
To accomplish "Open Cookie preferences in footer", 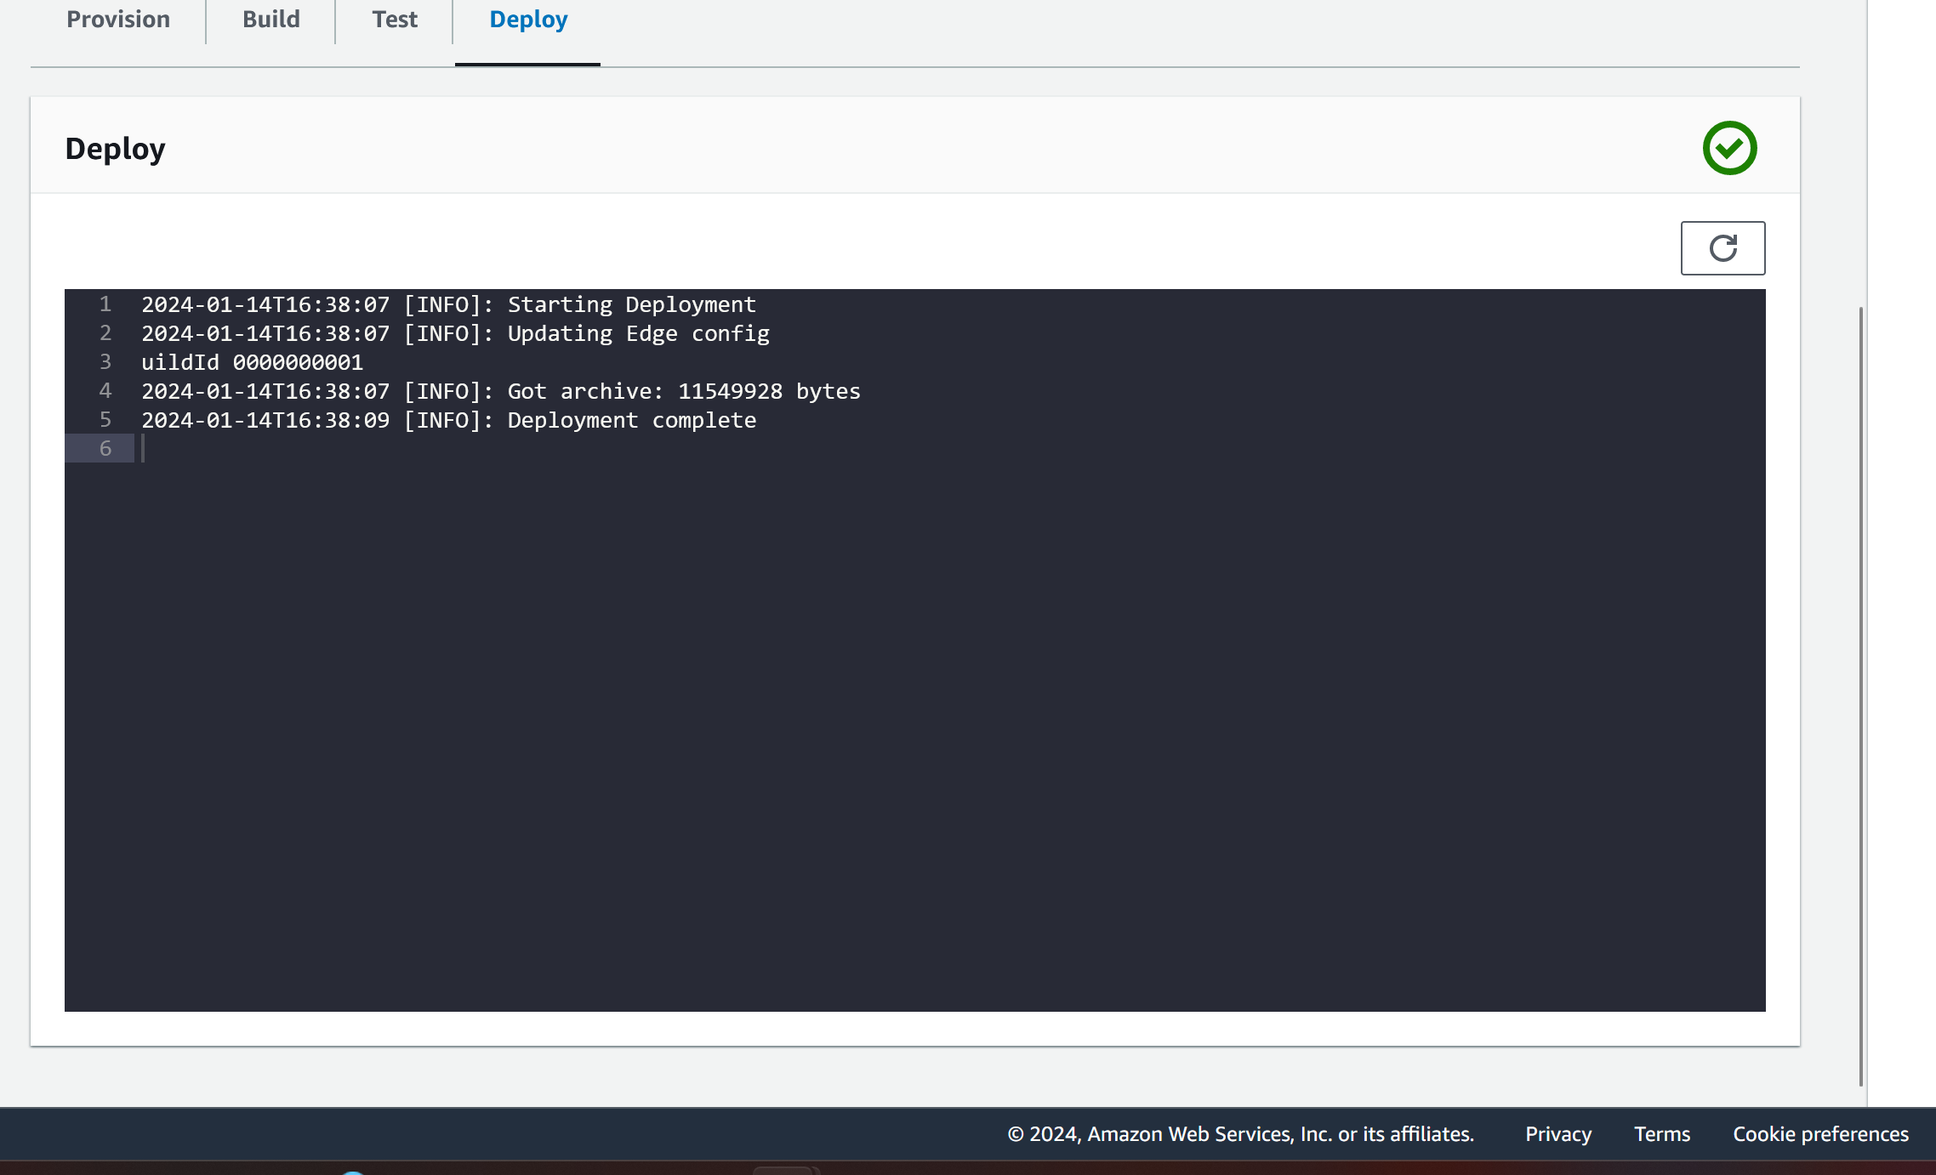I will pyautogui.click(x=1820, y=1134).
